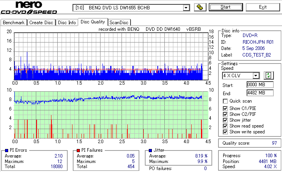The height and width of the screenshot is (172, 282).
Task: Click the disc type DVD+R value
Action: pyautogui.click(x=250, y=35)
